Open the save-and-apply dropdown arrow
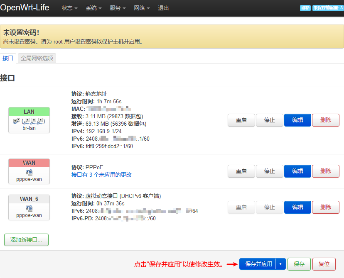This screenshot has width=344, height=278. (280, 264)
